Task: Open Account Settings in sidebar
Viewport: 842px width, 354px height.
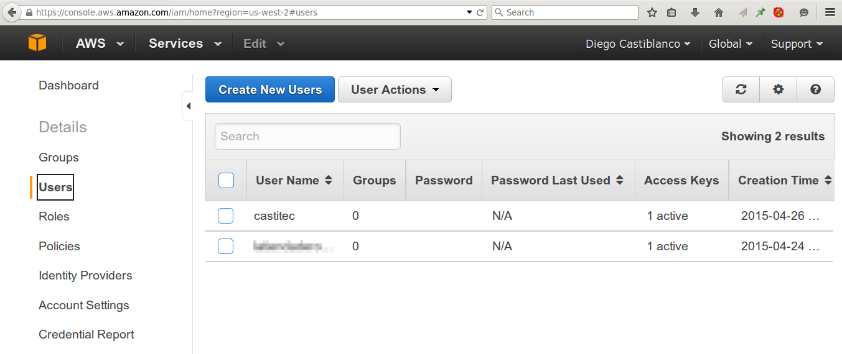Action: [84, 305]
